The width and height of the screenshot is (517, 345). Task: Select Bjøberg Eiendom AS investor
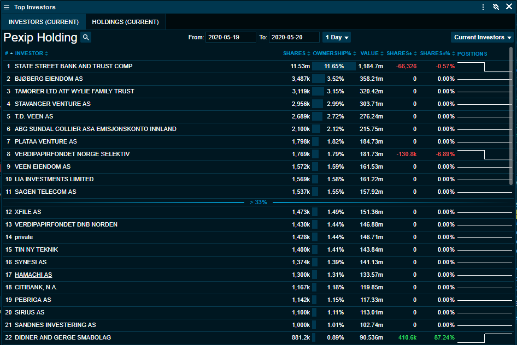[49, 79]
